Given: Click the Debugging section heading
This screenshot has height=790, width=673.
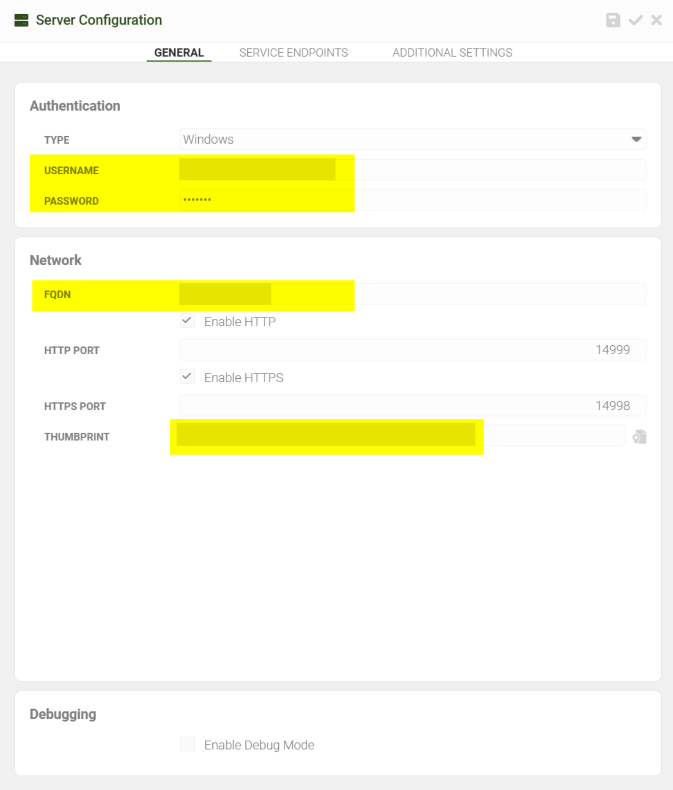Looking at the screenshot, I should point(63,714).
